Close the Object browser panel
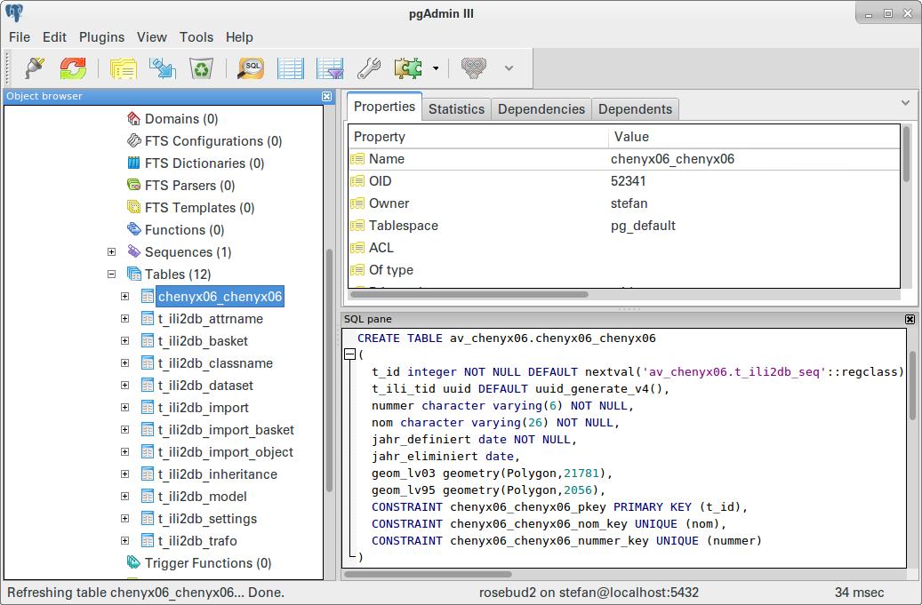This screenshot has height=605, width=922. click(327, 96)
